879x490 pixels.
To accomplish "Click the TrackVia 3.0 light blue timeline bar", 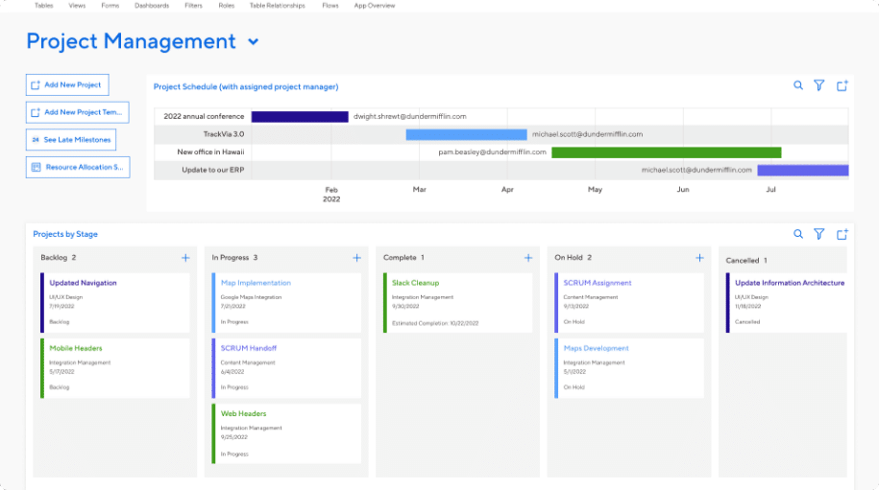I will (x=466, y=134).
